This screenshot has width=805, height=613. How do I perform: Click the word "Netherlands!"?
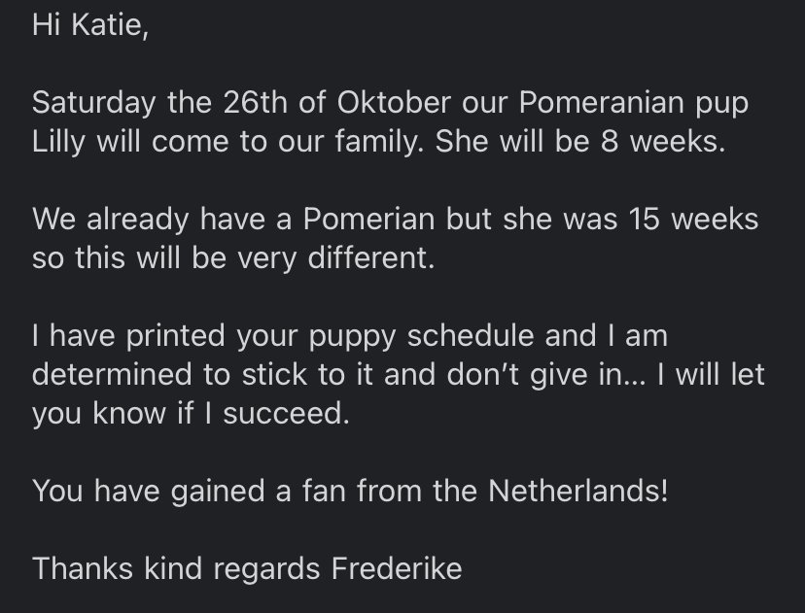578,491
